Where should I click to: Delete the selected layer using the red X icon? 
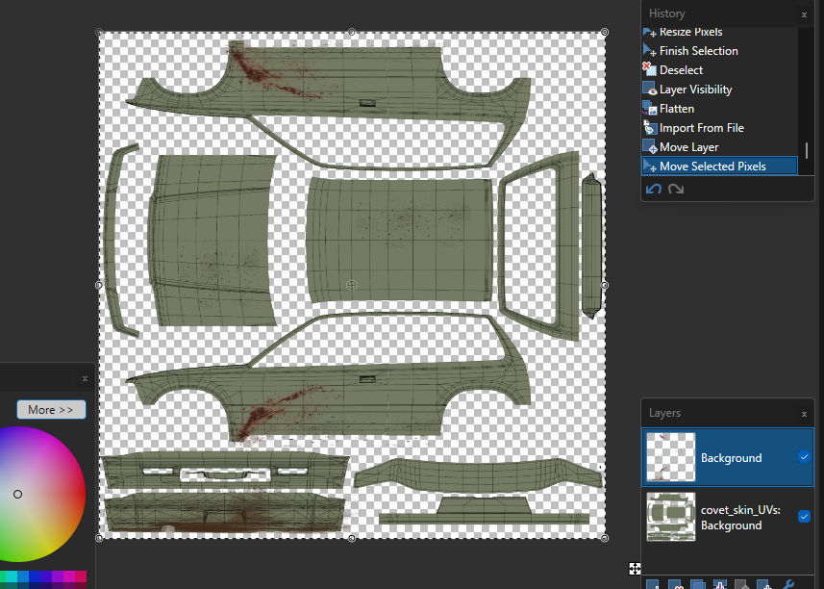tap(675, 584)
